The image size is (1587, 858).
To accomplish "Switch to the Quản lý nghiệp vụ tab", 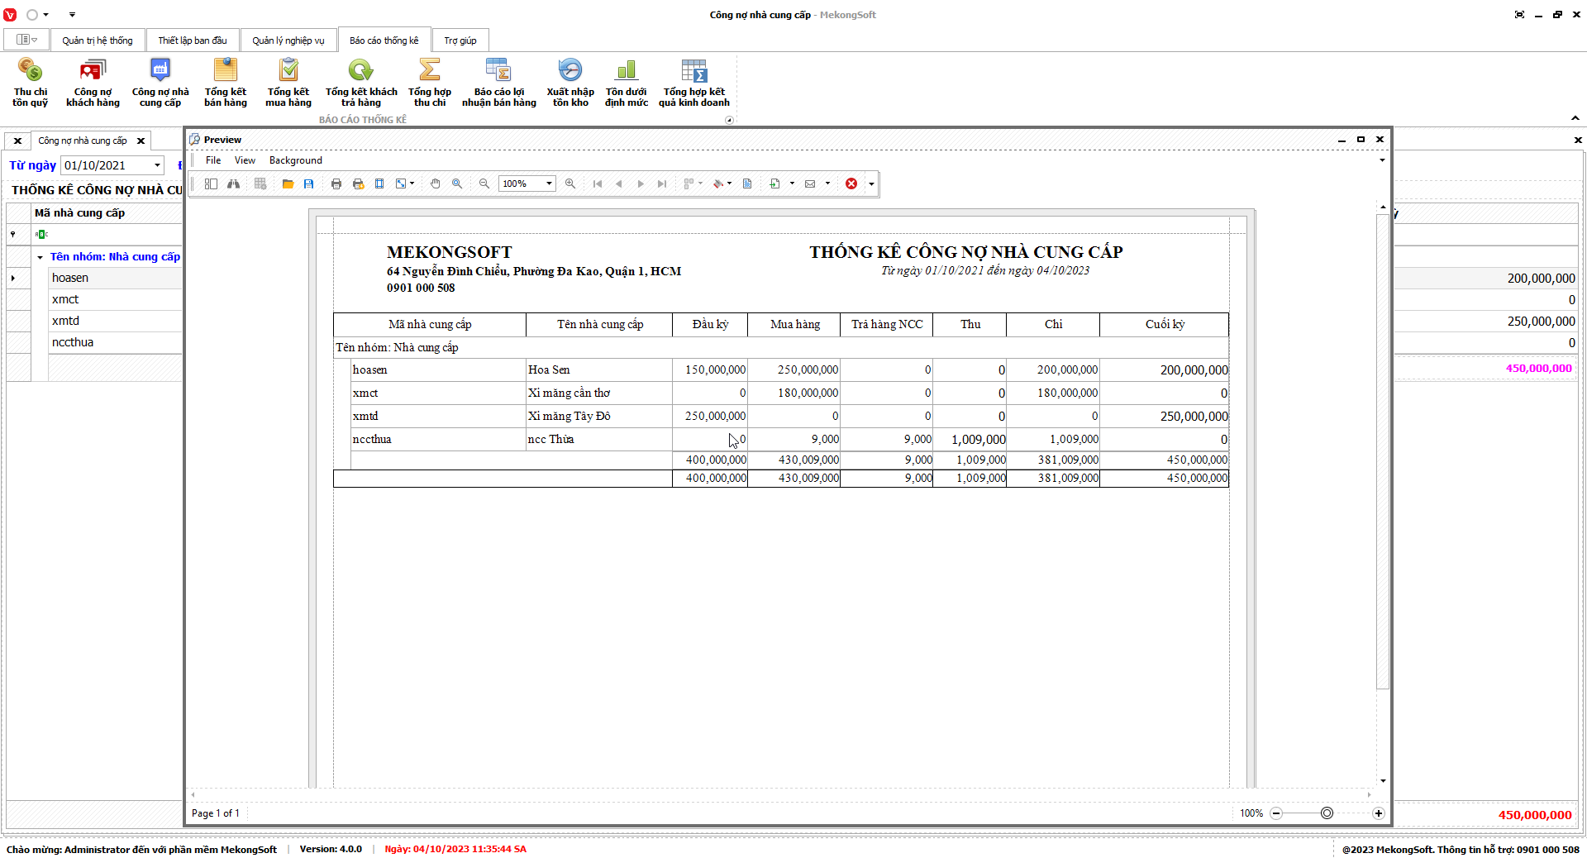I will click(x=288, y=41).
